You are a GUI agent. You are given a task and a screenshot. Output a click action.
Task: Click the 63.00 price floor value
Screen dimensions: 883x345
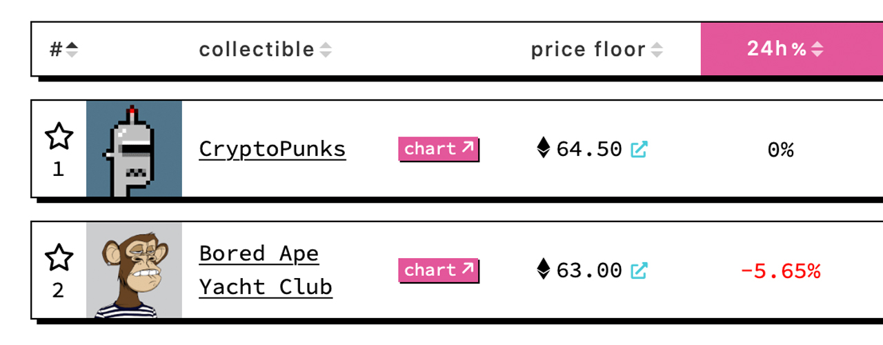(589, 270)
